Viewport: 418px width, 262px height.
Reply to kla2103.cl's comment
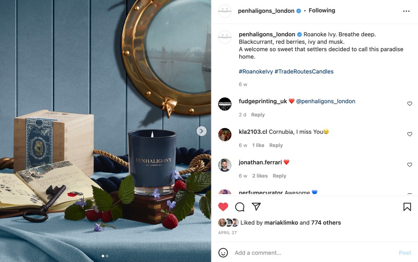tap(276, 145)
